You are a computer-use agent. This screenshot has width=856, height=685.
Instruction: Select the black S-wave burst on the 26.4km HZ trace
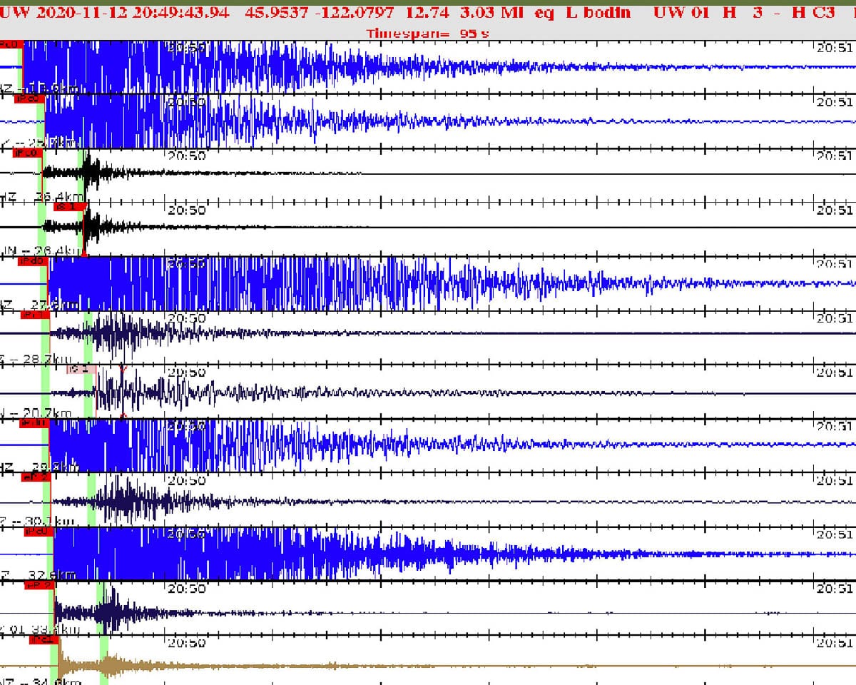91,172
